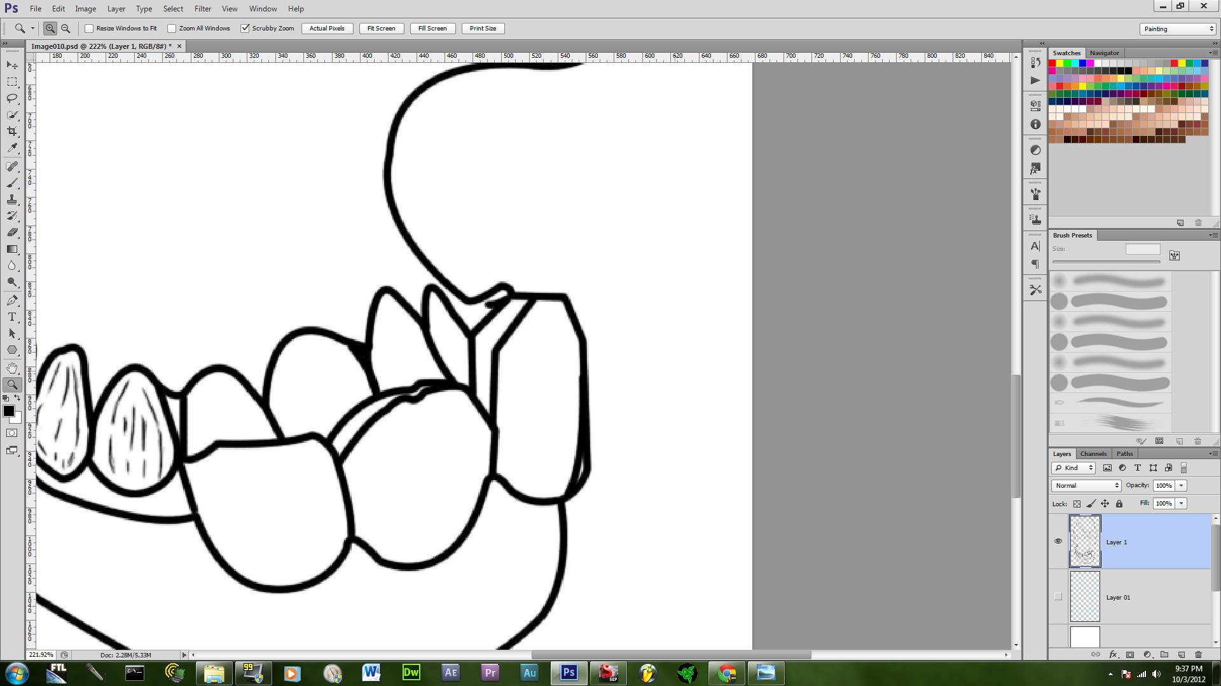Select the Eraser tool
This screenshot has width=1221, height=686.
coord(12,232)
